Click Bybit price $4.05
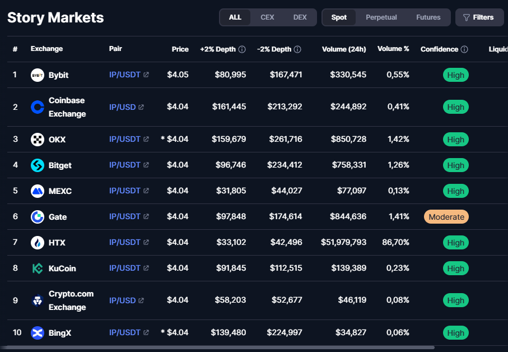 point(178,75)
